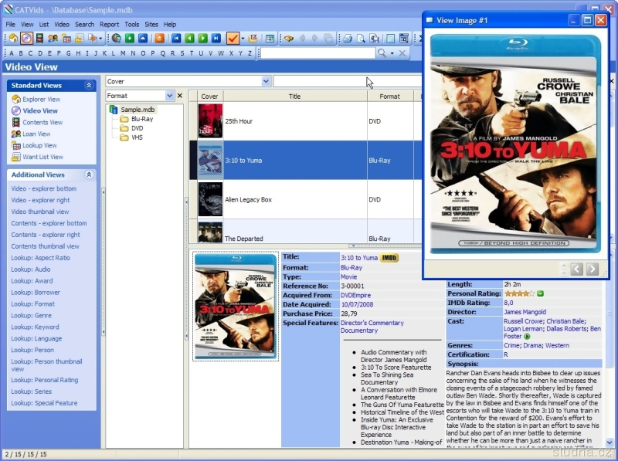Select The Departed row
The image size is (618, 461).
point(305,232)
